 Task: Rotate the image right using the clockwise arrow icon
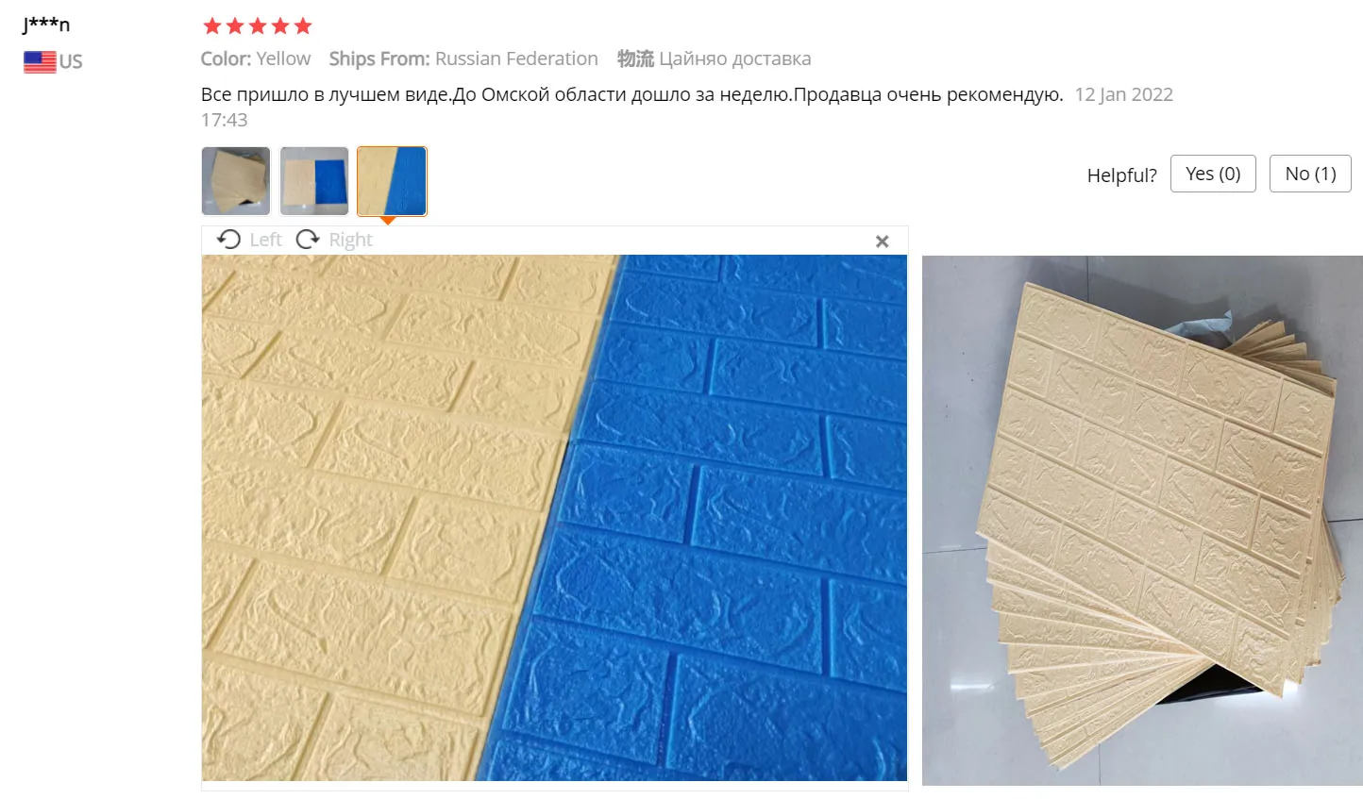point(308,240)
